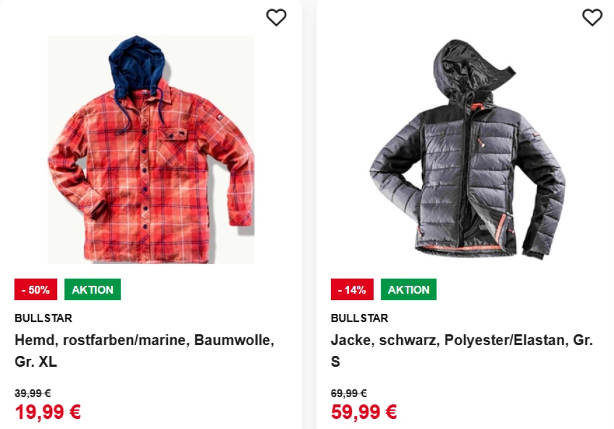
Task: Select the green AKTION badge on the jacket
Action: (408, 289)
